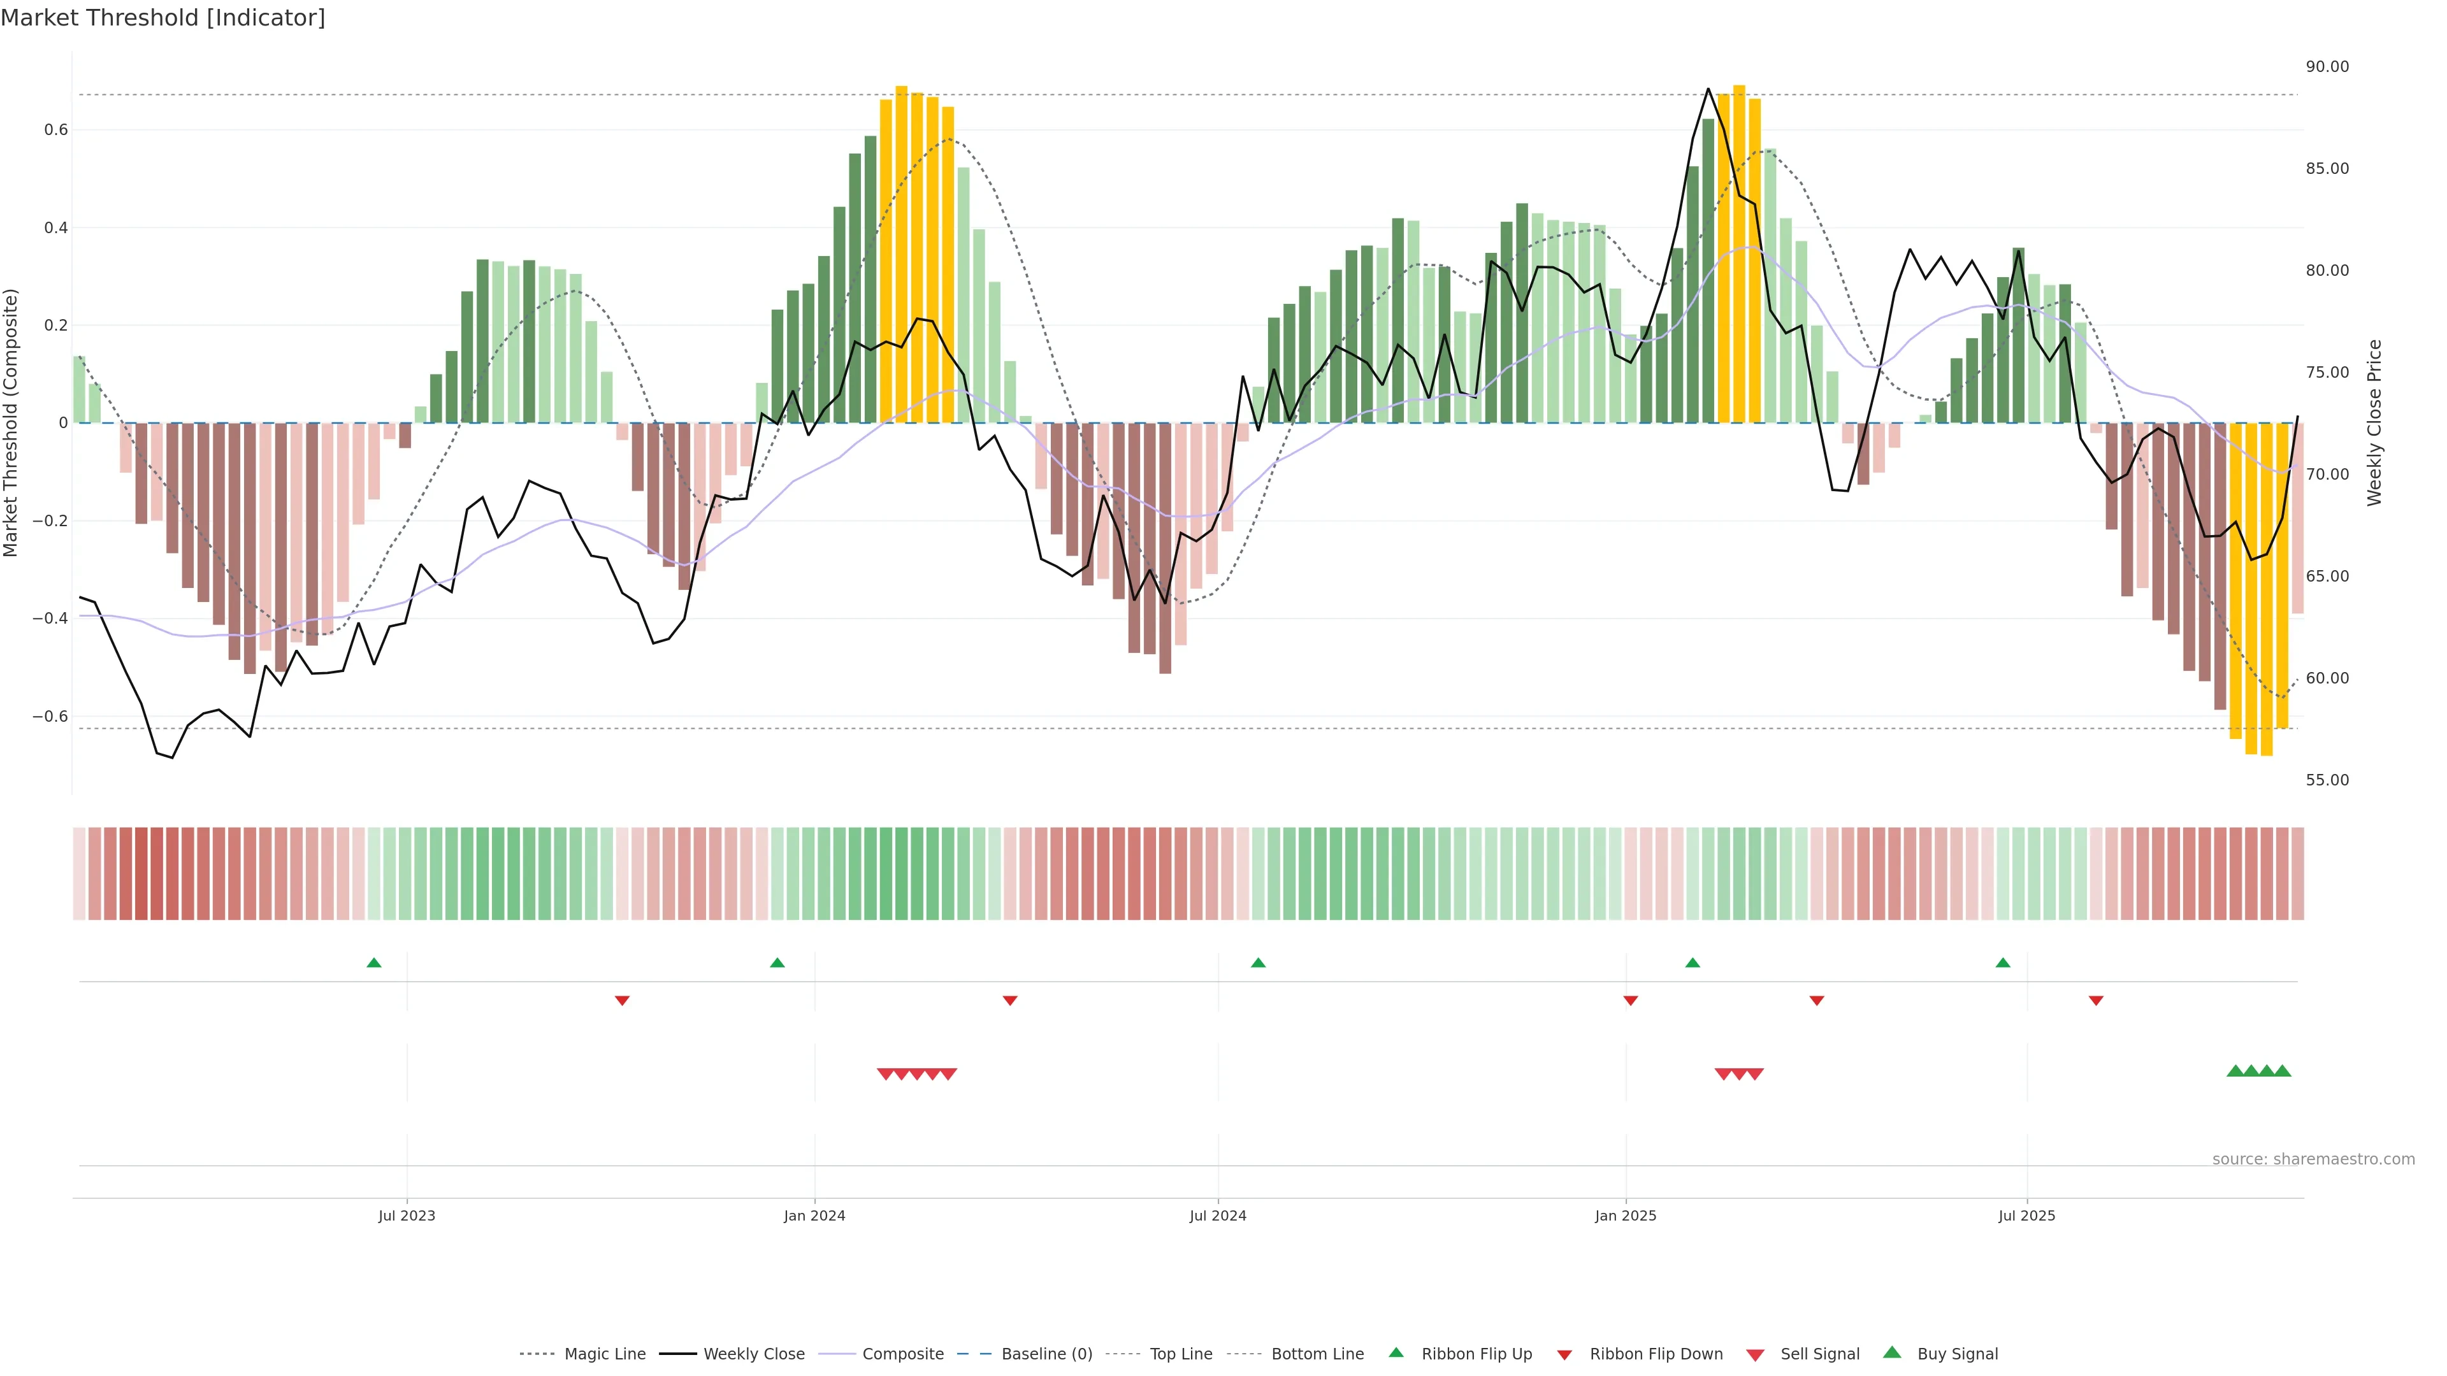Click the red flip-down marker just after Jul 2025
The width and height of the screenshot is (2447, 1376).
pyautogui.click(x=2095, y=1001)
